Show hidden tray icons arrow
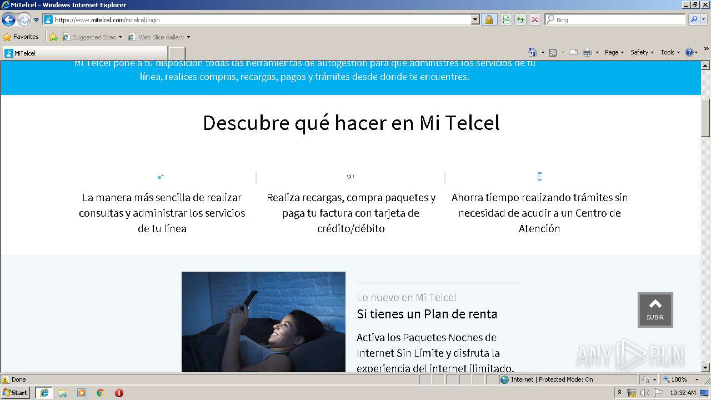This screenshot has width=711, height=400. [x=619, y=393]
